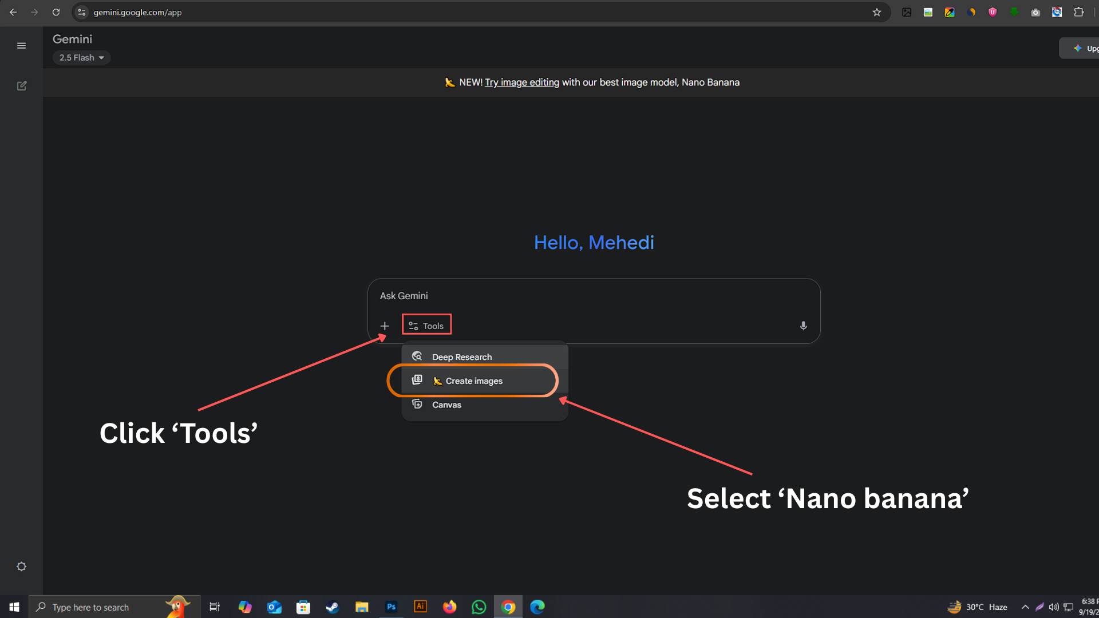This screenshot has height=618, width=1099.
Task: Bookmark page with the star icon
Action: tap(876, 12)
